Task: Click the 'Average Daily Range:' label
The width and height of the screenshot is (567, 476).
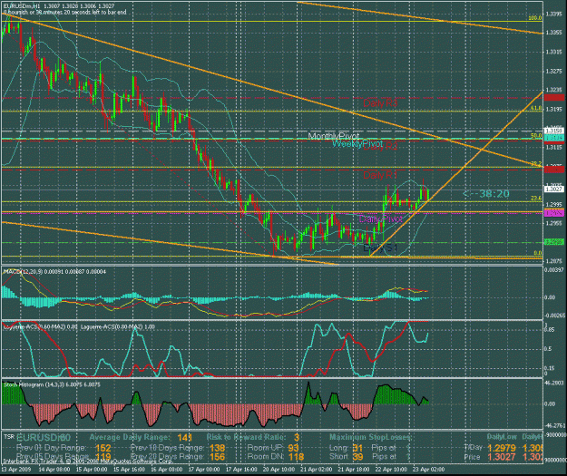Action: 130,437
